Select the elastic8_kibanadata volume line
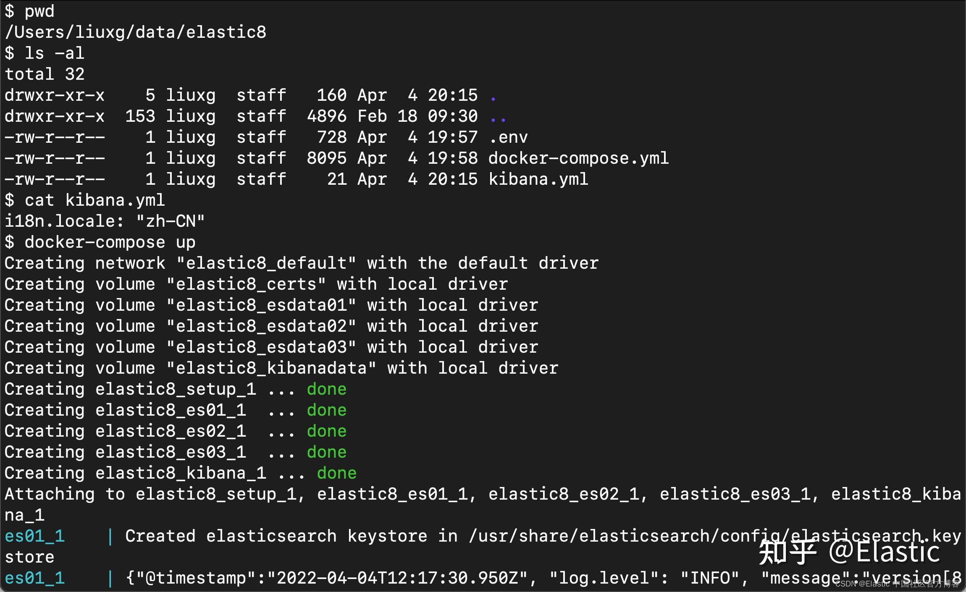 coord(281,368)
